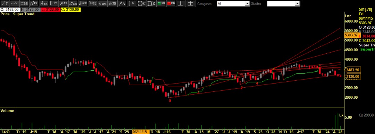
Task: Click the High value 3173.00 box
Action: pos(30,10)
